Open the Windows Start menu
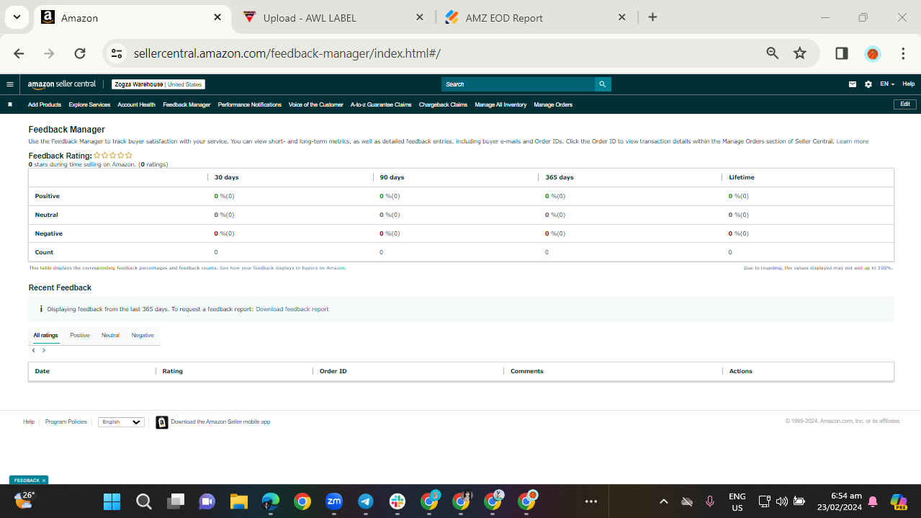This screenshot has height=518, width=921. click(x=112, y=501)
